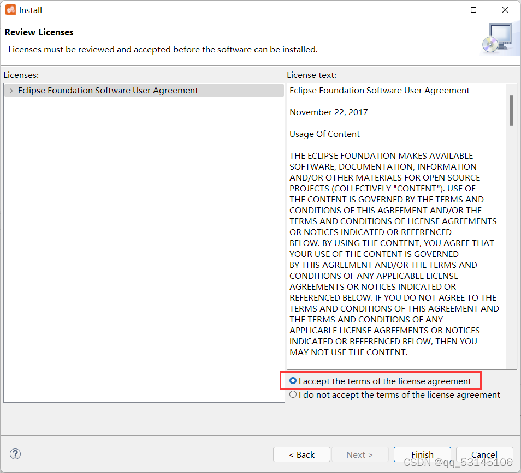This screenshot has width=521, height=473.
Task: Click the Eclipse Install window icon
Action: click(10, 10)
